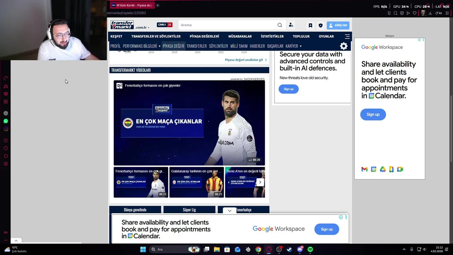The height and width of the screenshot is (255, 453).
Task: Open the Müsabakalar menu
Action: click(x=240, y=36)
